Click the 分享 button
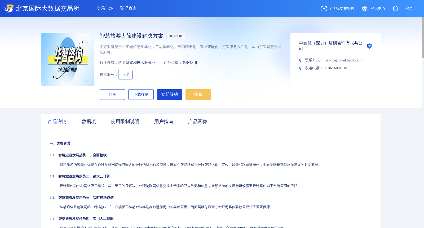This screenshot has width=424, height=228. (112, 95)
